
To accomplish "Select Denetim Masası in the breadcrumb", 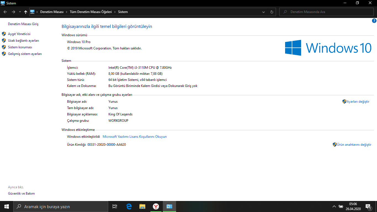I will 52,12.
